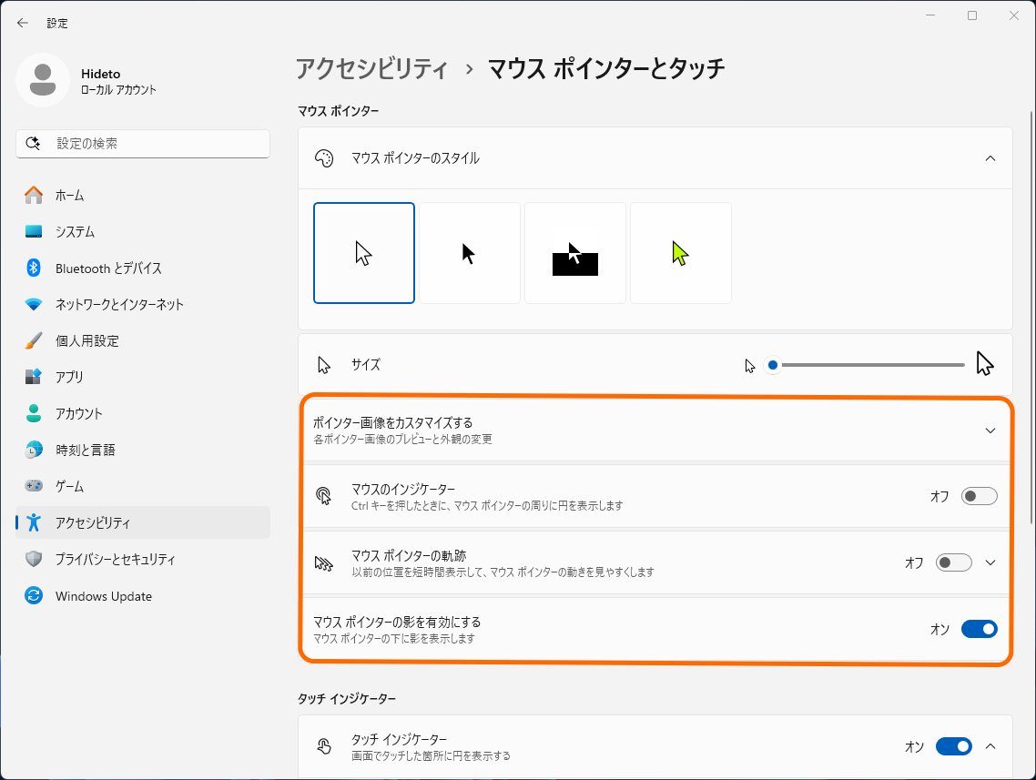This screenshot has height=780, width=1036.
Task: Collapse the マウス ポインターのスタイル section
Action: (990, 157)
